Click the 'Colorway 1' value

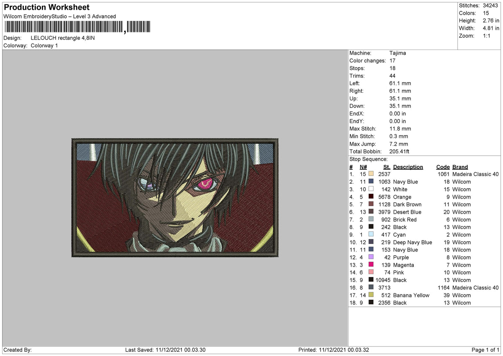[44, 45]
